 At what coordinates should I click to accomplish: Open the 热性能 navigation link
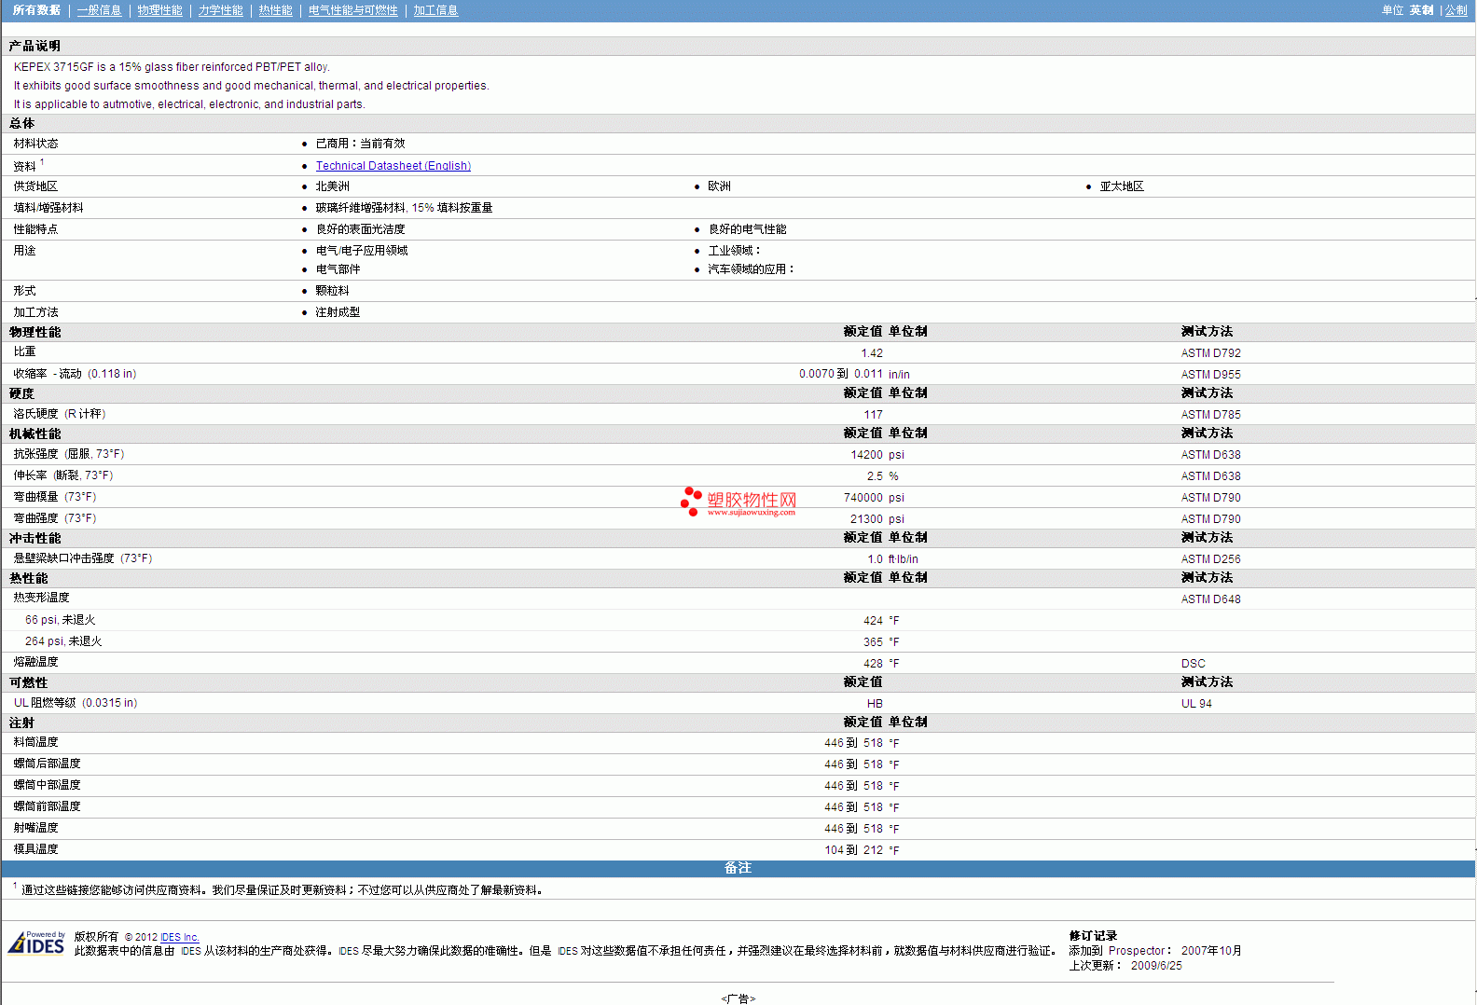pos(275,10)
